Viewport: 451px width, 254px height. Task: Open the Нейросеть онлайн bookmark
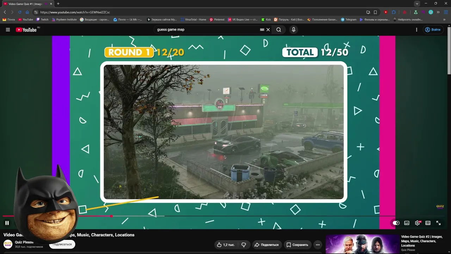[408, 20]
